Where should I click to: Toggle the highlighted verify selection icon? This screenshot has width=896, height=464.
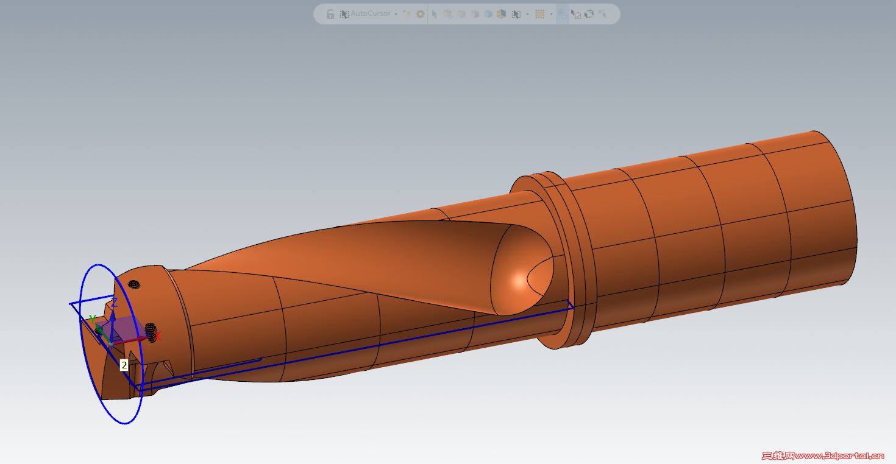563,14
